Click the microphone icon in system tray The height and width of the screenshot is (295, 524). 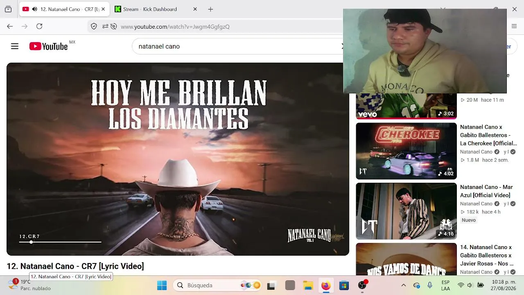pos(430,285)
